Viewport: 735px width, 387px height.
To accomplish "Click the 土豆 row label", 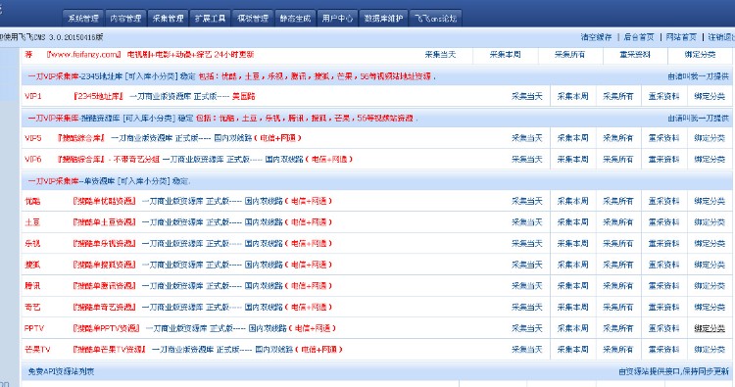I will 32,222.
